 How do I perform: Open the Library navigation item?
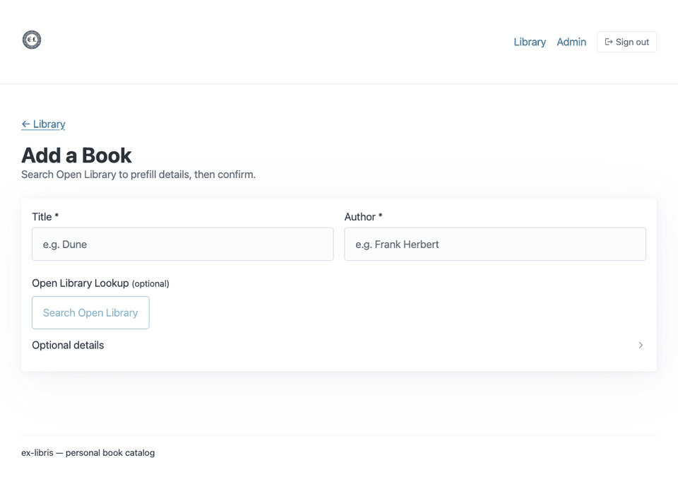pos(530,42)
